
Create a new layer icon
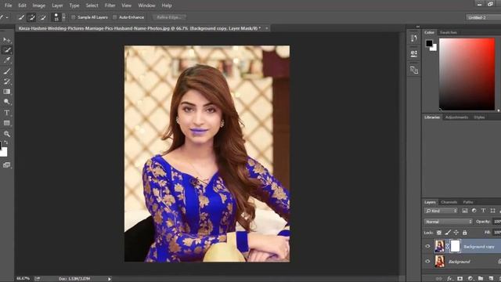point(491,279)
